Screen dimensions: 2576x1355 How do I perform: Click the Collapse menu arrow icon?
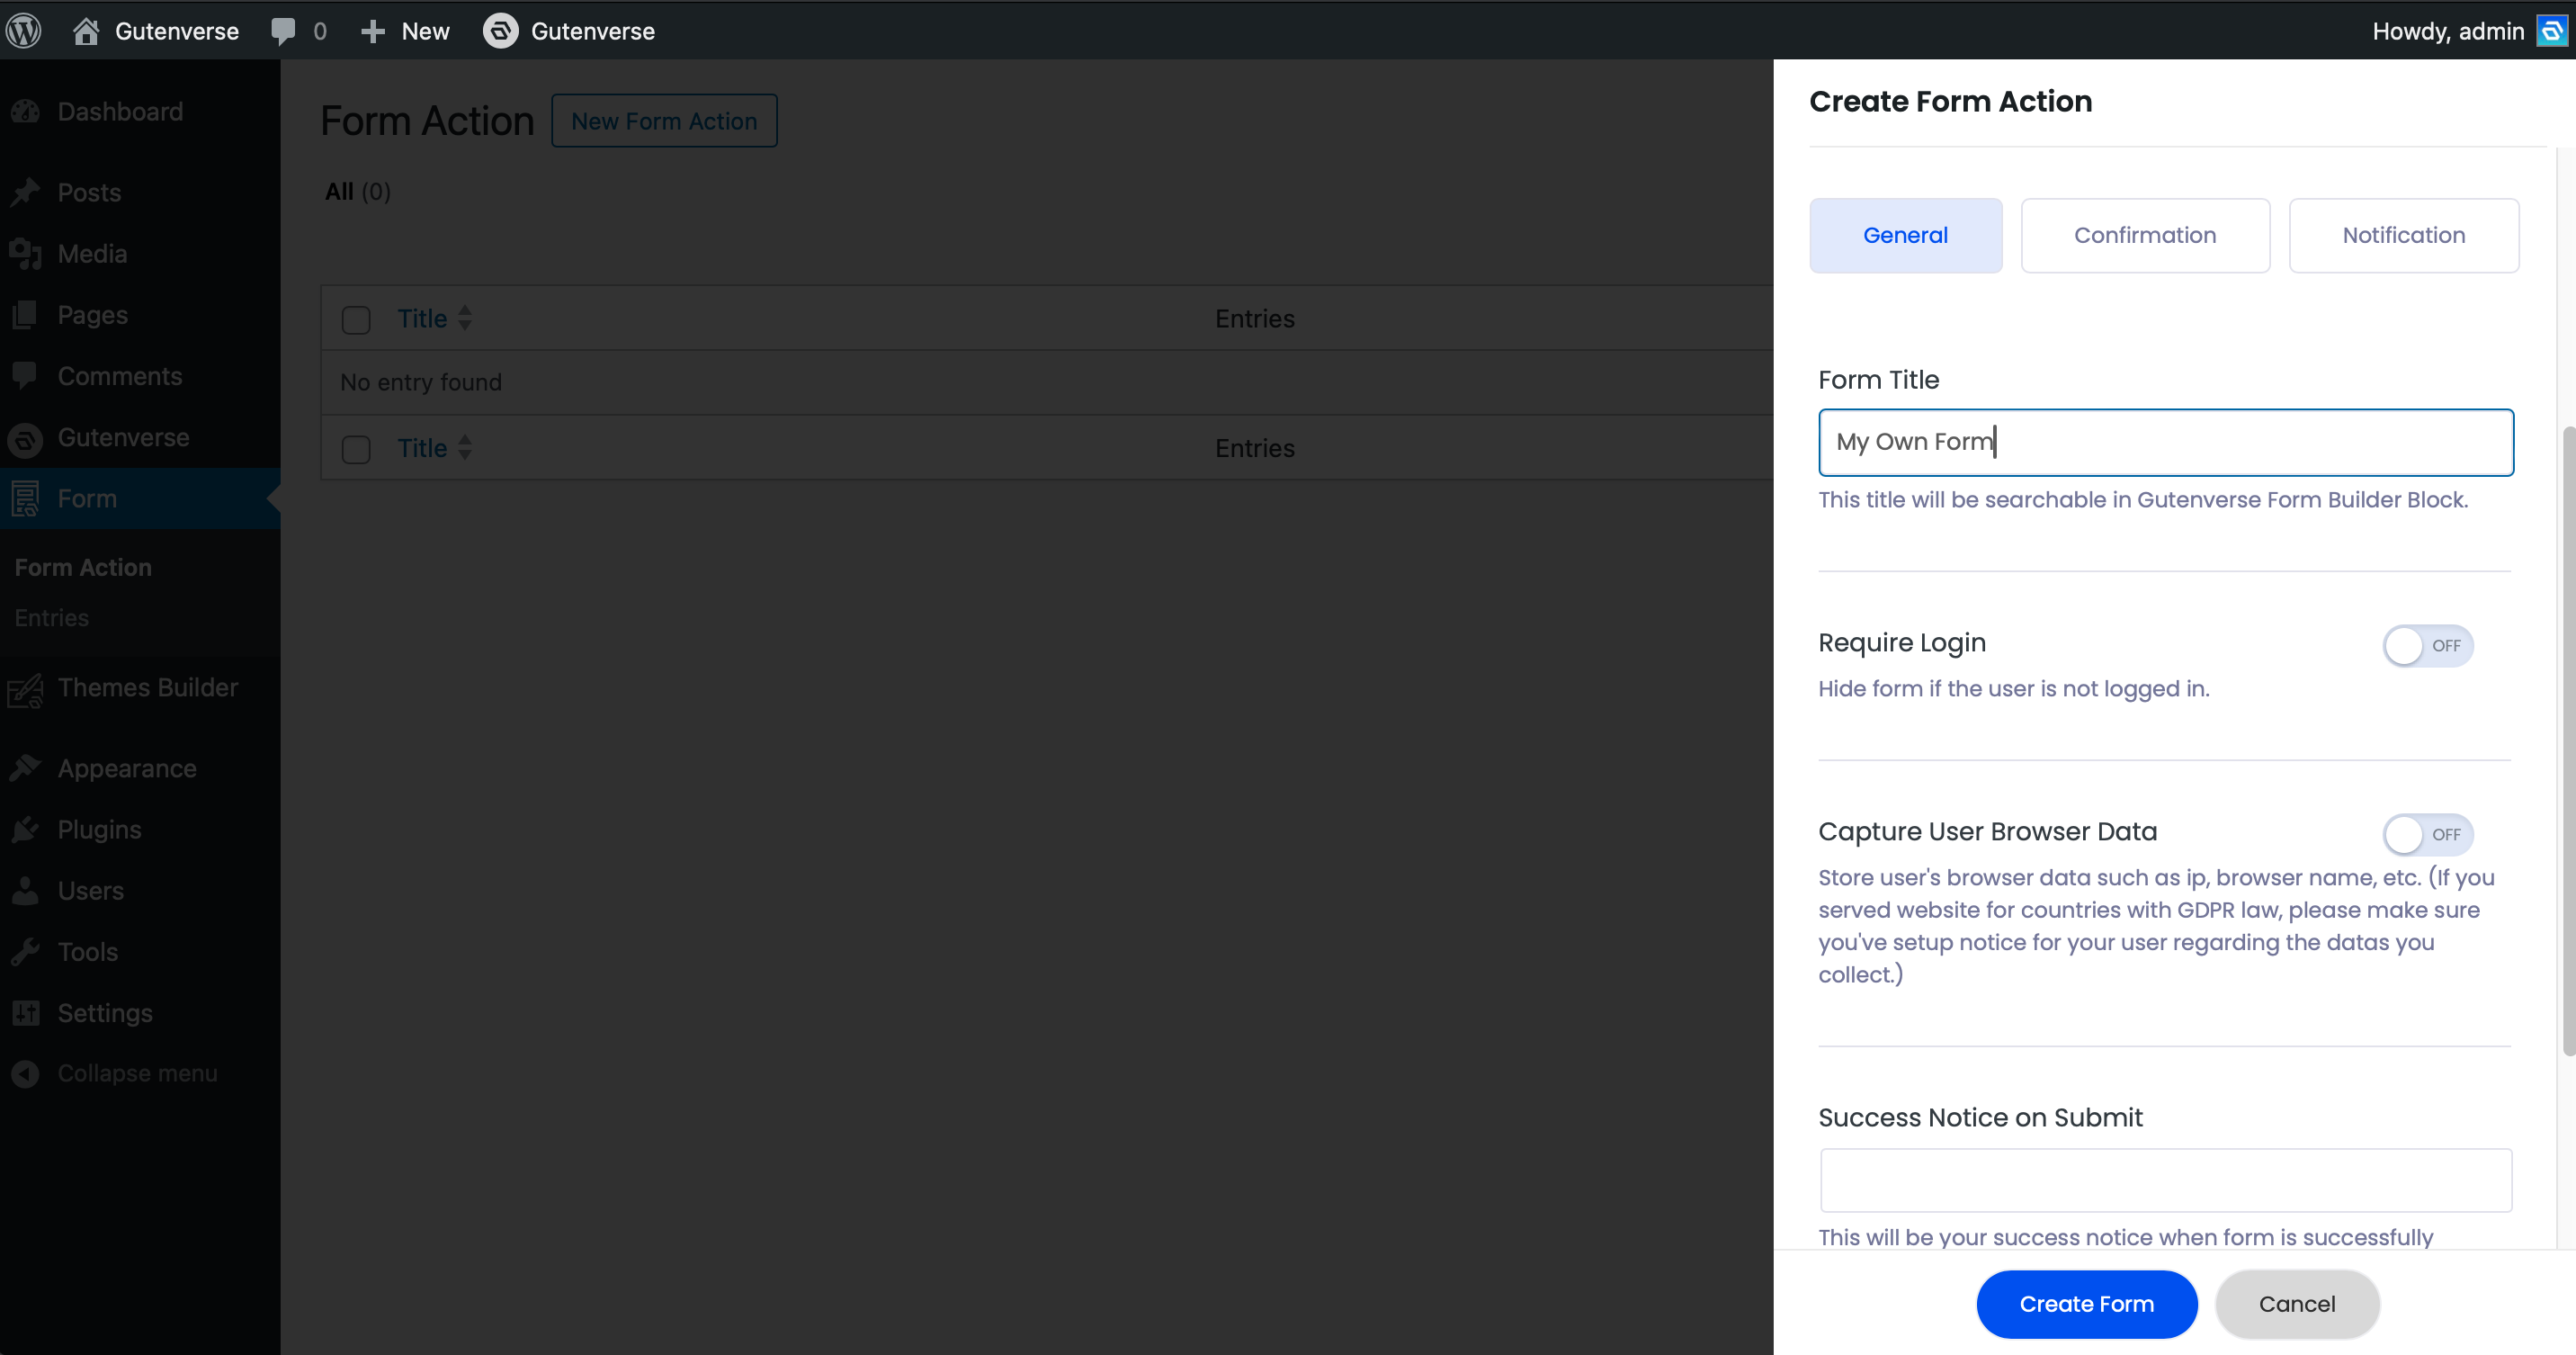pyautogui.click(x=26, y=1073)
